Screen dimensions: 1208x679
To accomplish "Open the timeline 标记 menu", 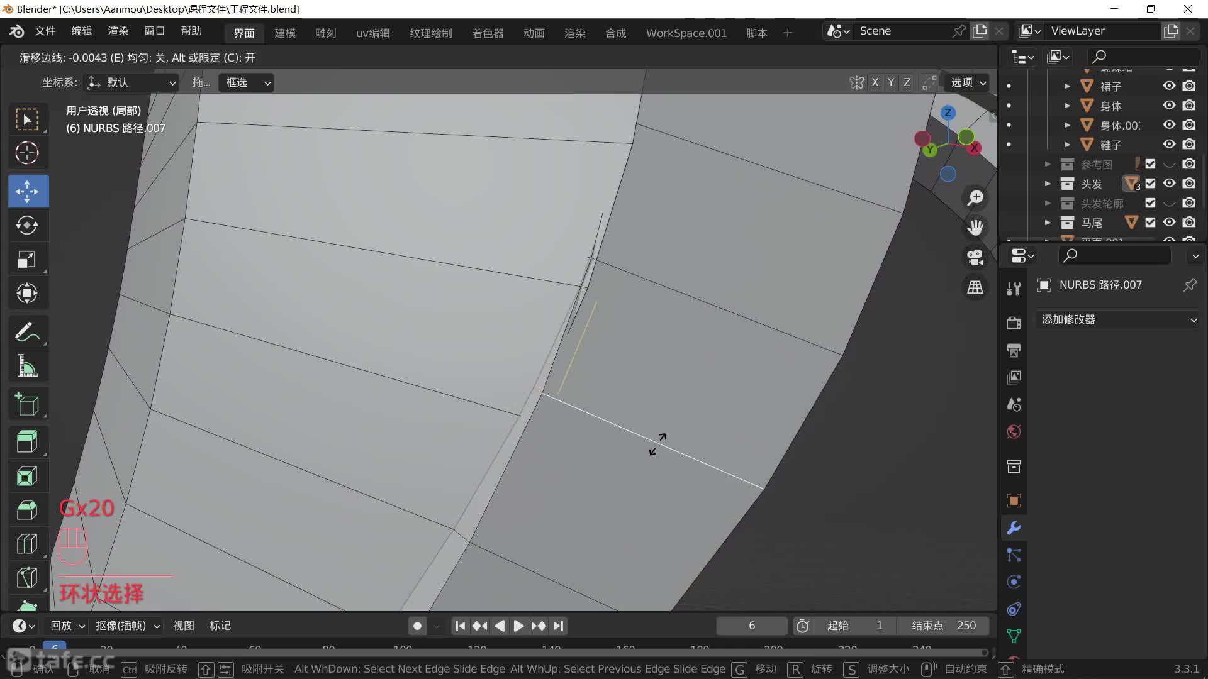I will click(x=220, y=626).
